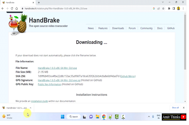Open the Github Mirror link
Viewport: 189px width, 125px height.
(128, 76)
